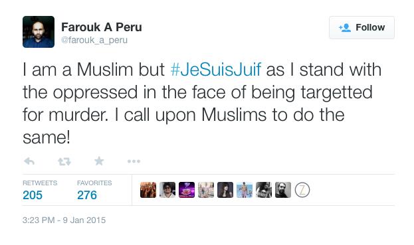Click the display name Farouk A Peru
414x245 pixels.
pyautogui.click(x=102, y=27)
